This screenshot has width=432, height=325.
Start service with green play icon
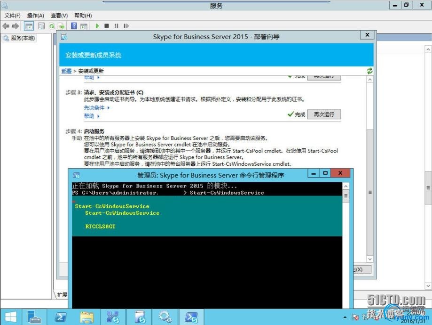pos(97,26)
